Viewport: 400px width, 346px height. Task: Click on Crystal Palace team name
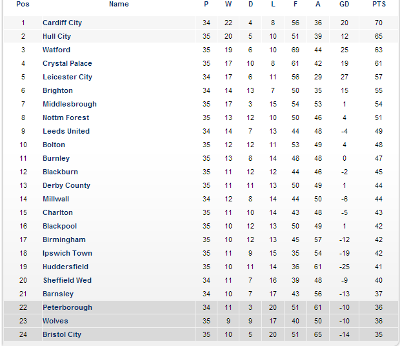click(x=67, y=63)
